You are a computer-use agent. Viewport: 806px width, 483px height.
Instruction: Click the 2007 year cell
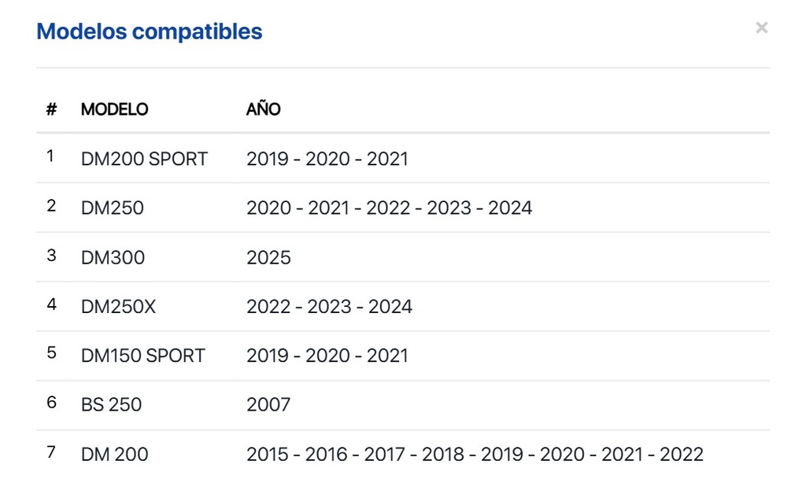[x=268, y=405]
